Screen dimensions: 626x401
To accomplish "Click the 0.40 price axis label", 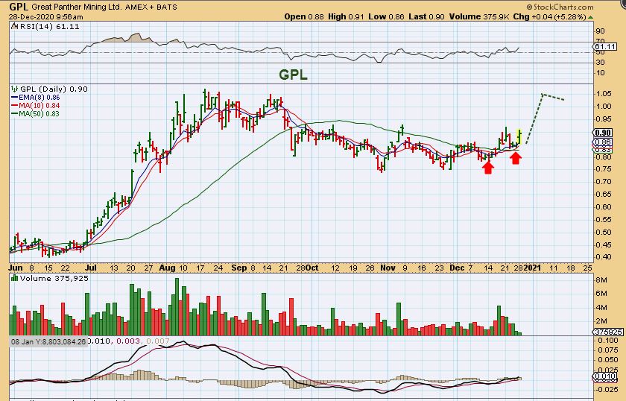I will pyautogui.click(x=604, y=257).
